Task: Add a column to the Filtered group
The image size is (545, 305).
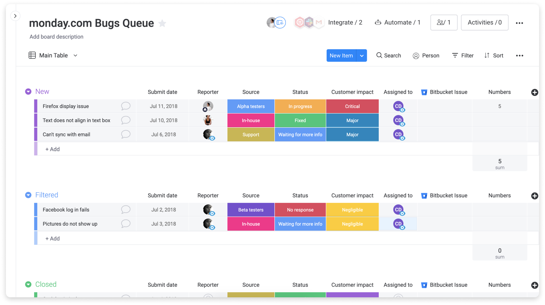Action: coord(534,196)
